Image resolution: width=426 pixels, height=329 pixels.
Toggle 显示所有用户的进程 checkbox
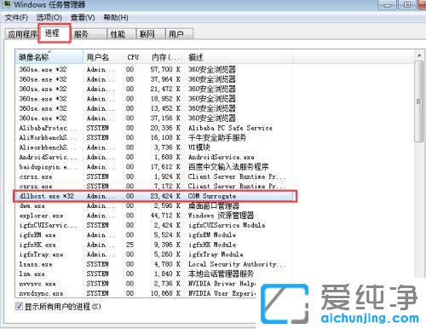click(x=20, y=306)
